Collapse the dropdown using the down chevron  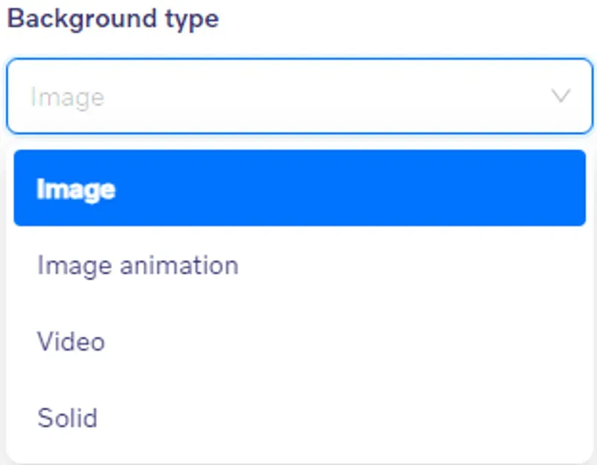(561, 96)
